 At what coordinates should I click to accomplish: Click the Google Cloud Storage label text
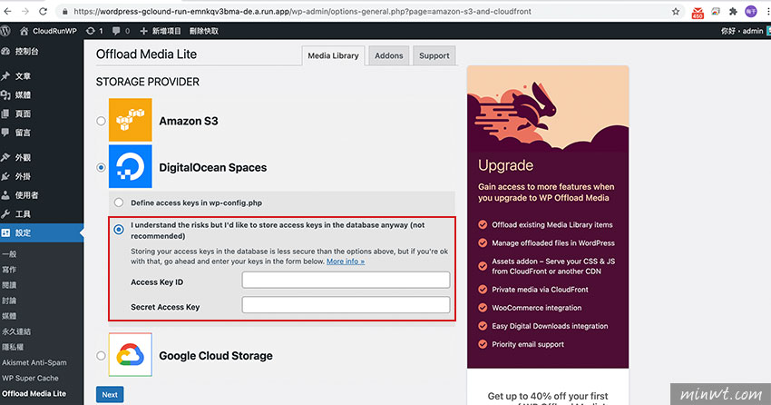pyautogui.click(x=215, y=355)
